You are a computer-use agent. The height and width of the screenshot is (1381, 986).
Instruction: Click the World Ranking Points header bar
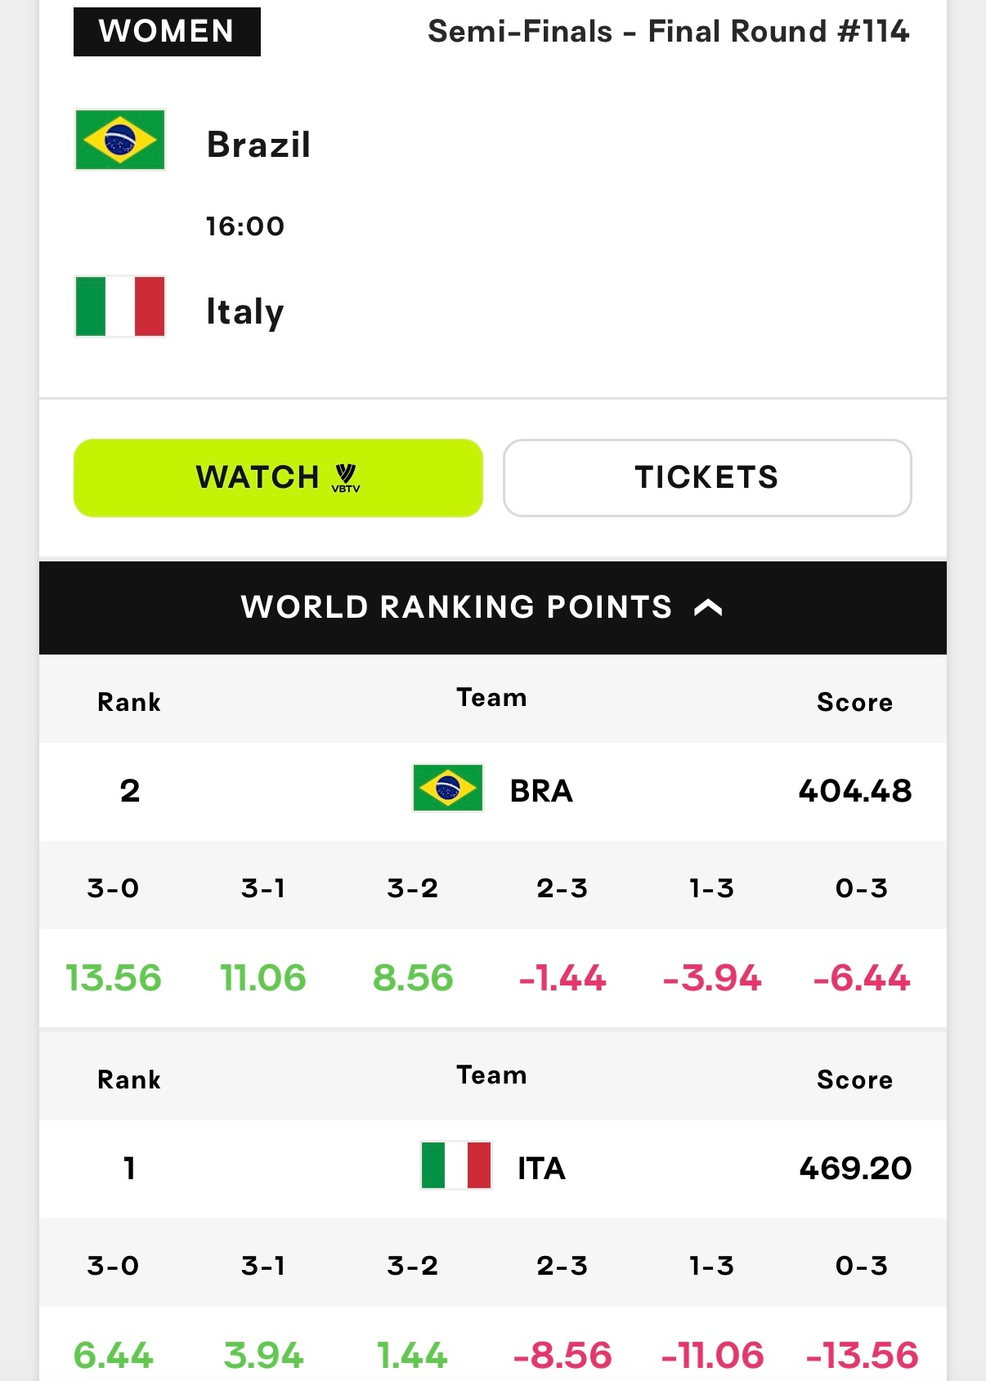click(x=493, y=607)
